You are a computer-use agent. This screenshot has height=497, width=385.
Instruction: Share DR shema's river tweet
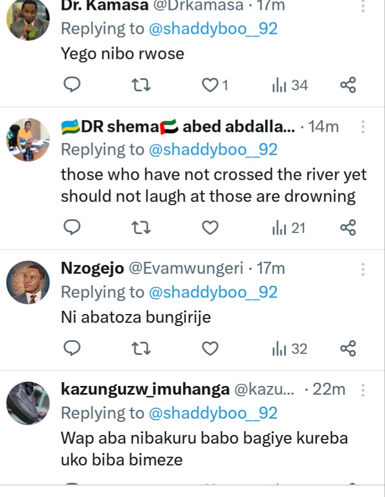click(348, 228)
